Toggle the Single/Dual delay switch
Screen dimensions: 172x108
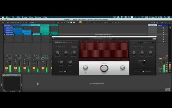[x=65, y=72]
